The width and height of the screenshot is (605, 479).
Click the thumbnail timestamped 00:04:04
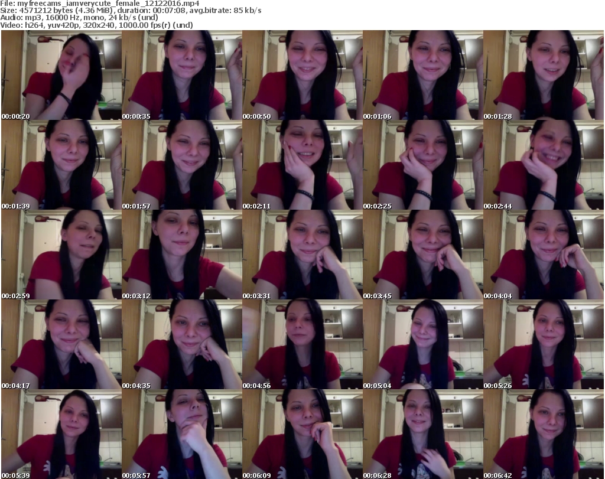[544, 255]
